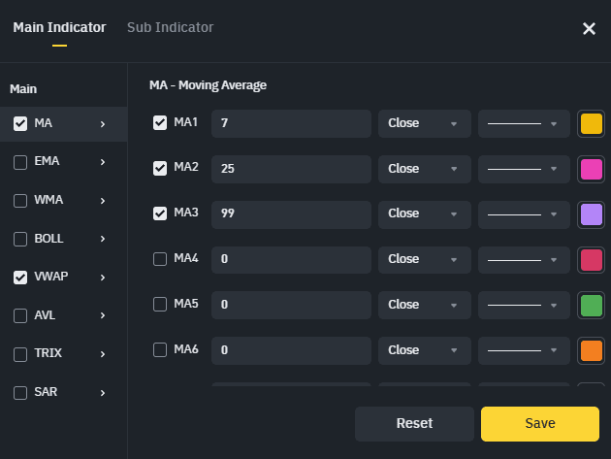Click the Save button
Viewport: 611px width, 459px height.
[539, 423]
